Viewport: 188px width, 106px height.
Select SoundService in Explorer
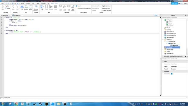[x=170, y=53]
